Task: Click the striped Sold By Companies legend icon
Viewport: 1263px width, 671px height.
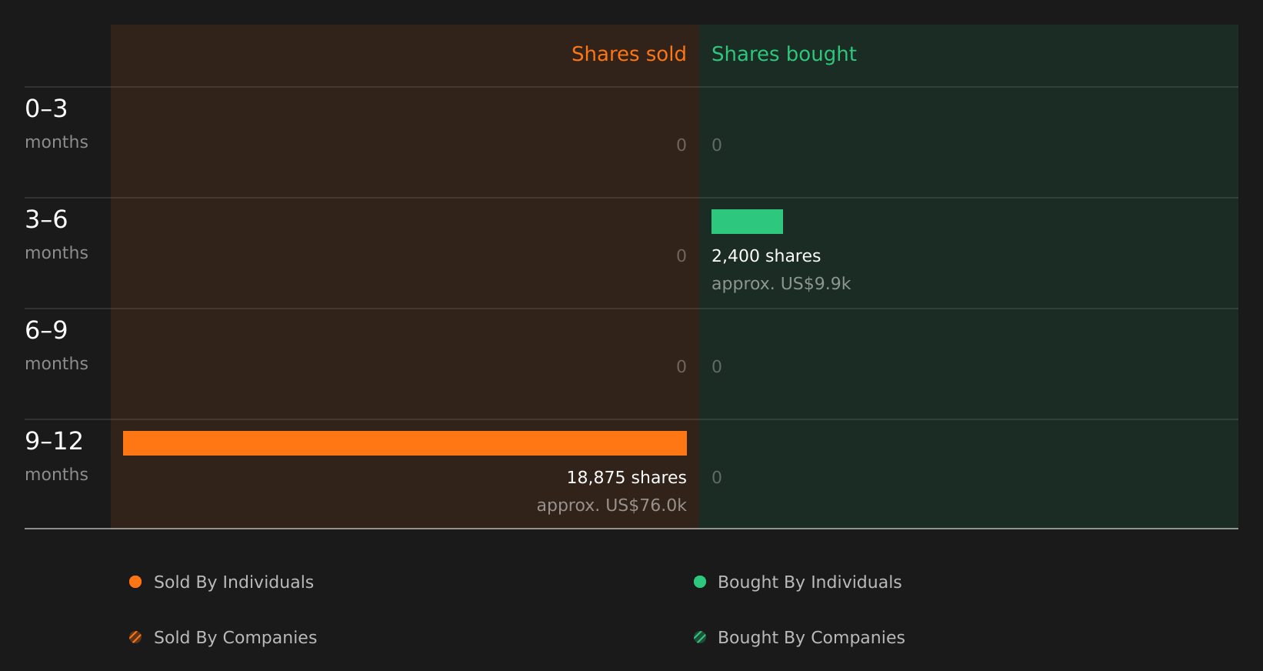Action: coord(135,637)
